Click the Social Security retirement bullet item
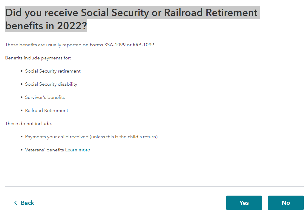 pos(53,71)
